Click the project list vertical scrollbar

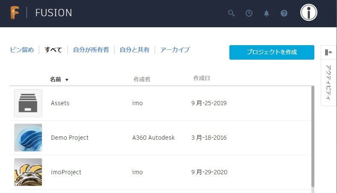(313, 136)
